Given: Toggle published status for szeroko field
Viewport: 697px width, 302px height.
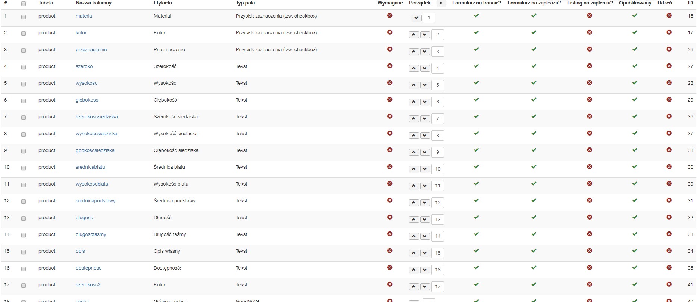Looking at the screenshot, I should [x=635, y=66].
